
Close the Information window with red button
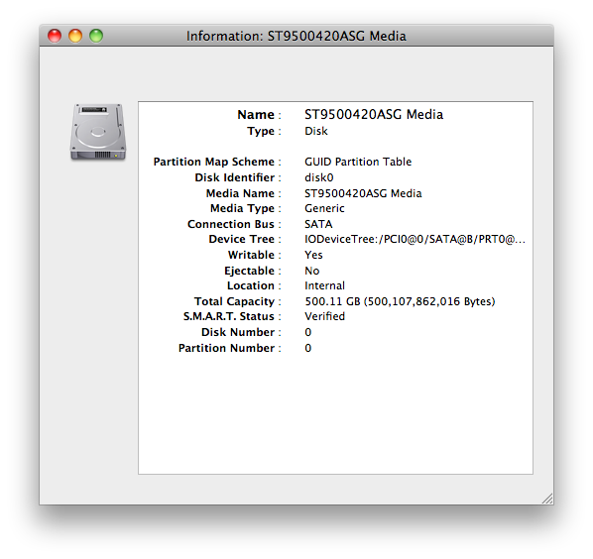coord(55,36)
